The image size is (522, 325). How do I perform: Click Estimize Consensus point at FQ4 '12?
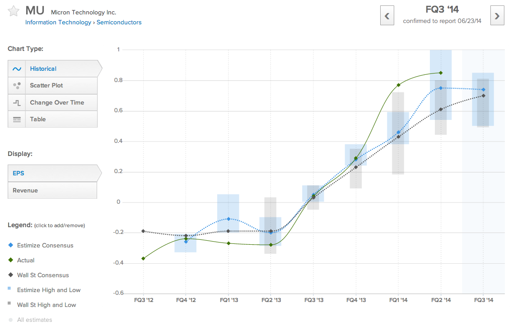tap(186, 242)
